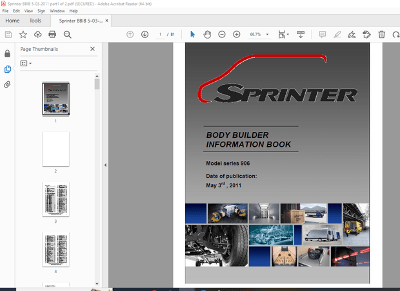Add file to starred favorites

click(x=23, y=34)
